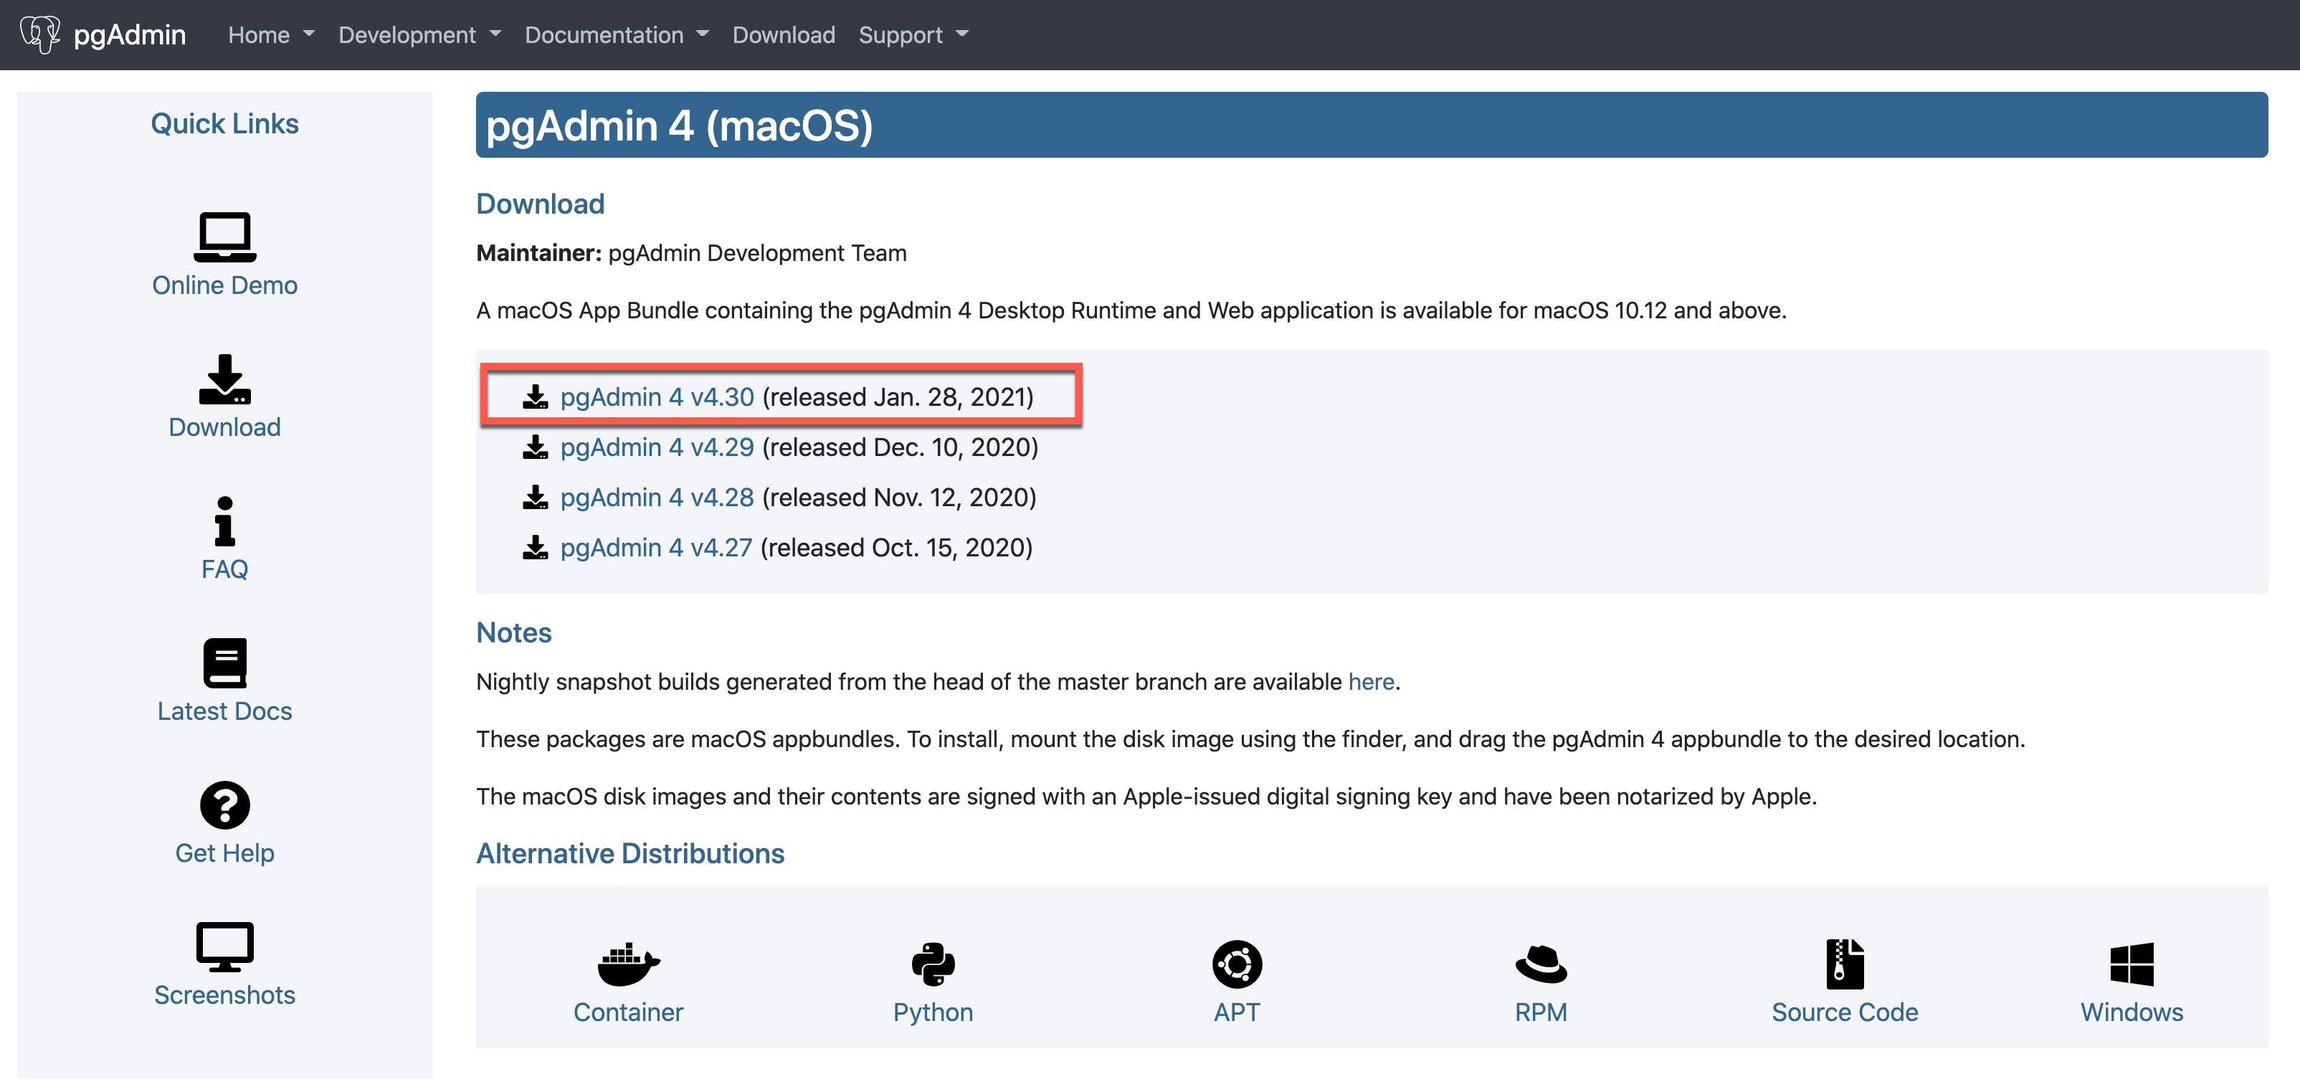Open the RPM red hat icon

click(x=1540, y=964)
